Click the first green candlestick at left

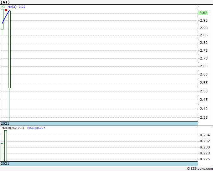2,19
